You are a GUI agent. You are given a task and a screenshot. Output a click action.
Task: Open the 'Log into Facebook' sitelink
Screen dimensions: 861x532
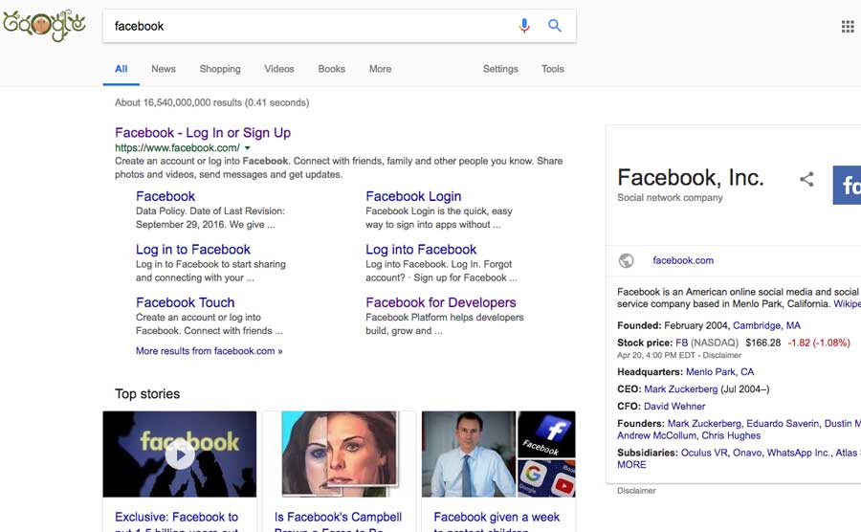pyautogui.click(x=421, y=249)
